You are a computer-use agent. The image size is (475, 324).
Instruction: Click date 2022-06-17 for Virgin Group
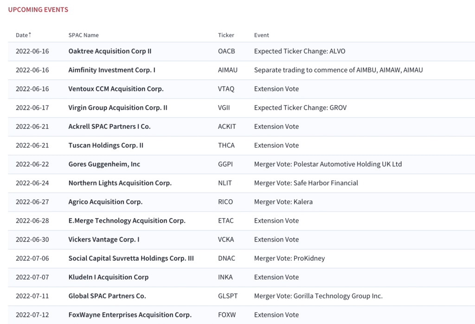[x=32, y=108]
